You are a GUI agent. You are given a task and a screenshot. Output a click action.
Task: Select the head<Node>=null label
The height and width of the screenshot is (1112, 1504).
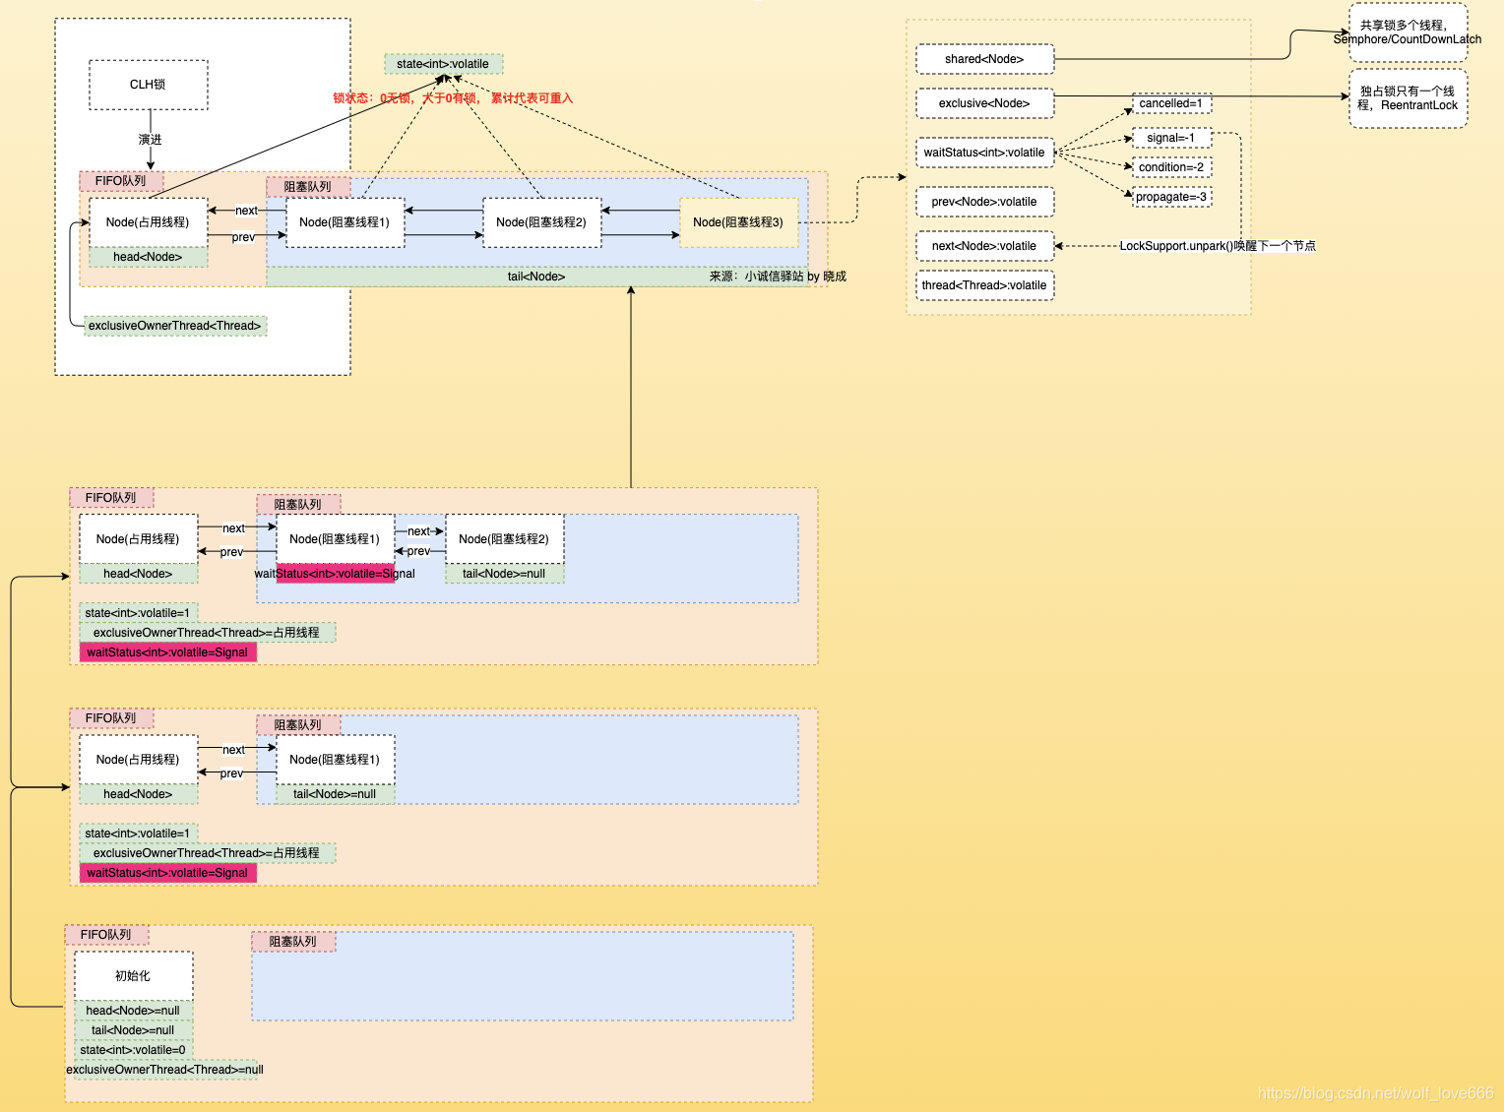tap(133, 1011)
